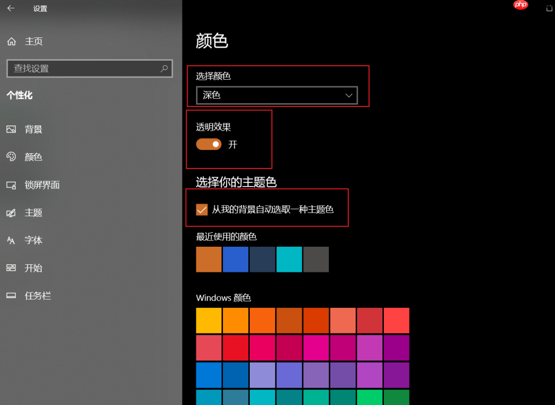The image size is (555, 405).
Task: Select the 颜色 (Colors) palette icon
Action: click(12, 157)
